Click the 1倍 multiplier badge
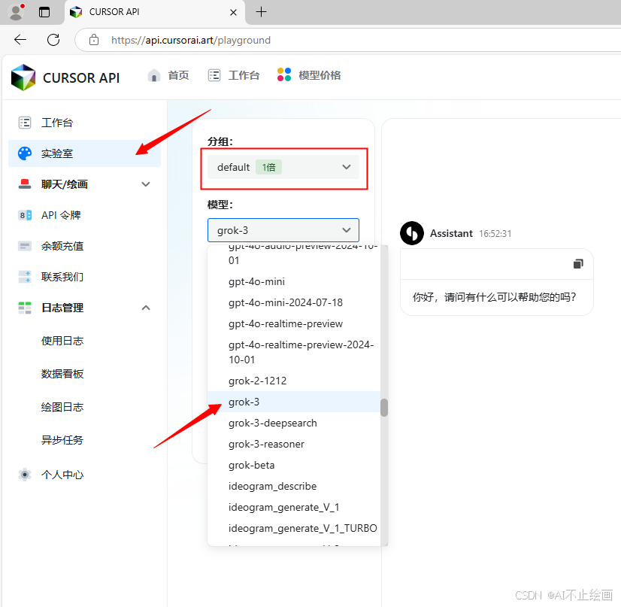 268,167
